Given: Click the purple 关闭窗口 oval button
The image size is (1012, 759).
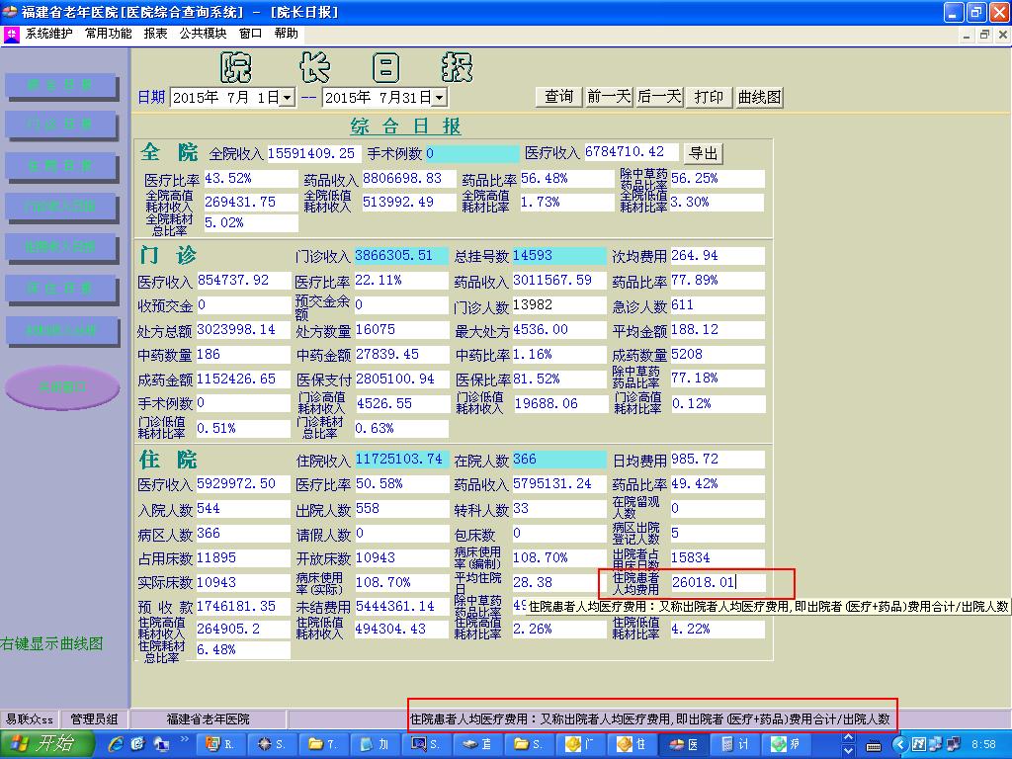Looking at the screenshot, I should 62,387.
